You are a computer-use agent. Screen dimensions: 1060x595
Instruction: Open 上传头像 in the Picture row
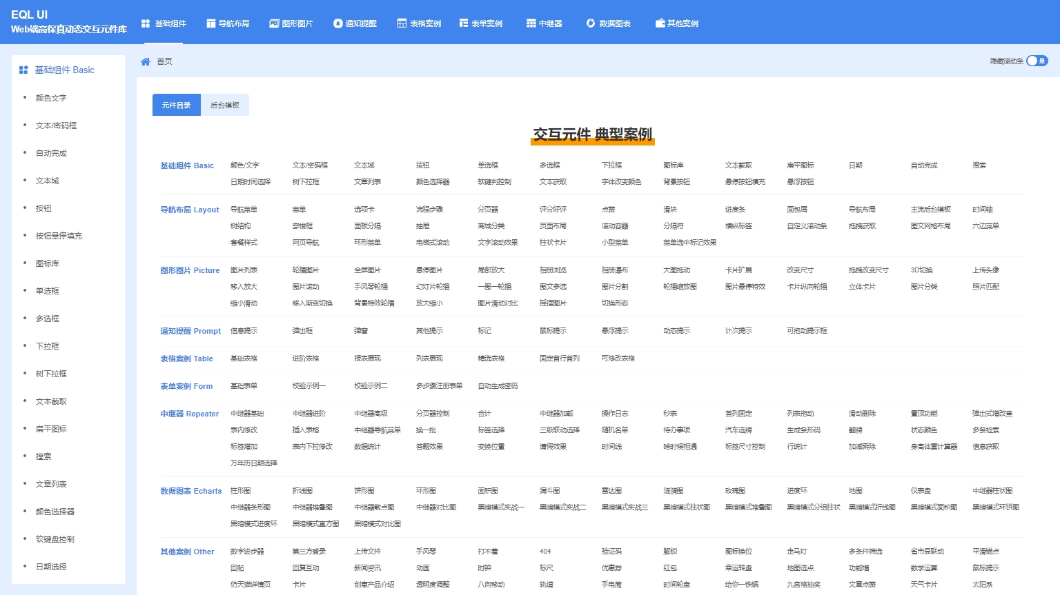(986, 270)
